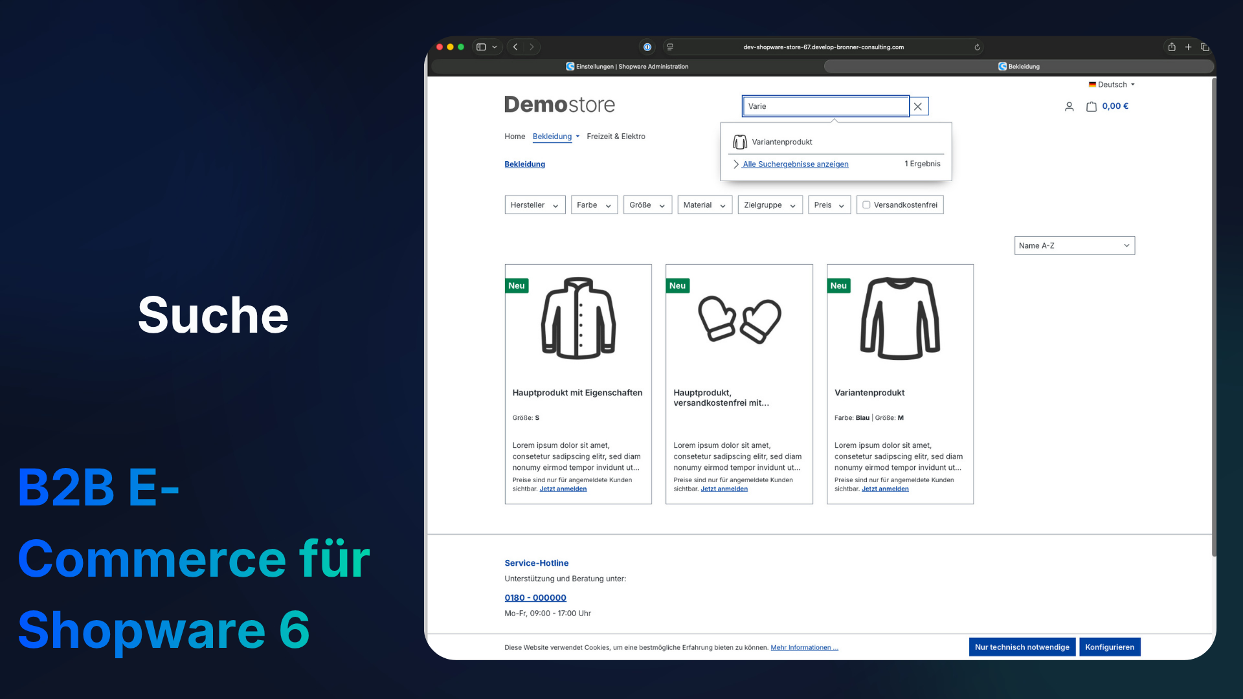This screenshot has width=1243, height=699.
Task: Click the Neu badge on the jacket product
Action: 517,286
